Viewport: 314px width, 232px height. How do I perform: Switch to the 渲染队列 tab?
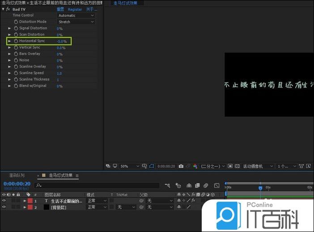click(17, 175)
